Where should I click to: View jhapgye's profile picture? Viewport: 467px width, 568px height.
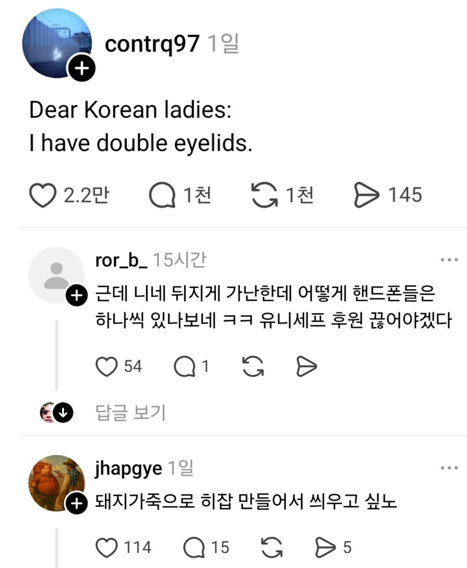[56, 483]
